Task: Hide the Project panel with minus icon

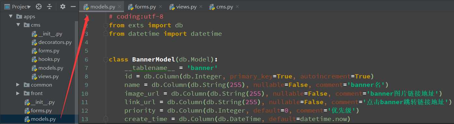Action: [x=73, y=7]
